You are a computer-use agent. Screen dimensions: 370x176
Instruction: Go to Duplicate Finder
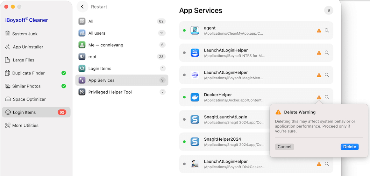pos(28,73)
